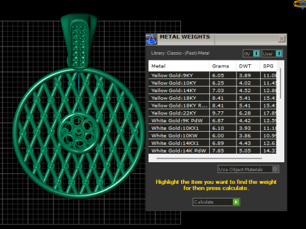Viewport: 306px width, 229px height.
Task: Click the Library: Classic (Fast)-Metal label
Action: click(x=180, y=53)
